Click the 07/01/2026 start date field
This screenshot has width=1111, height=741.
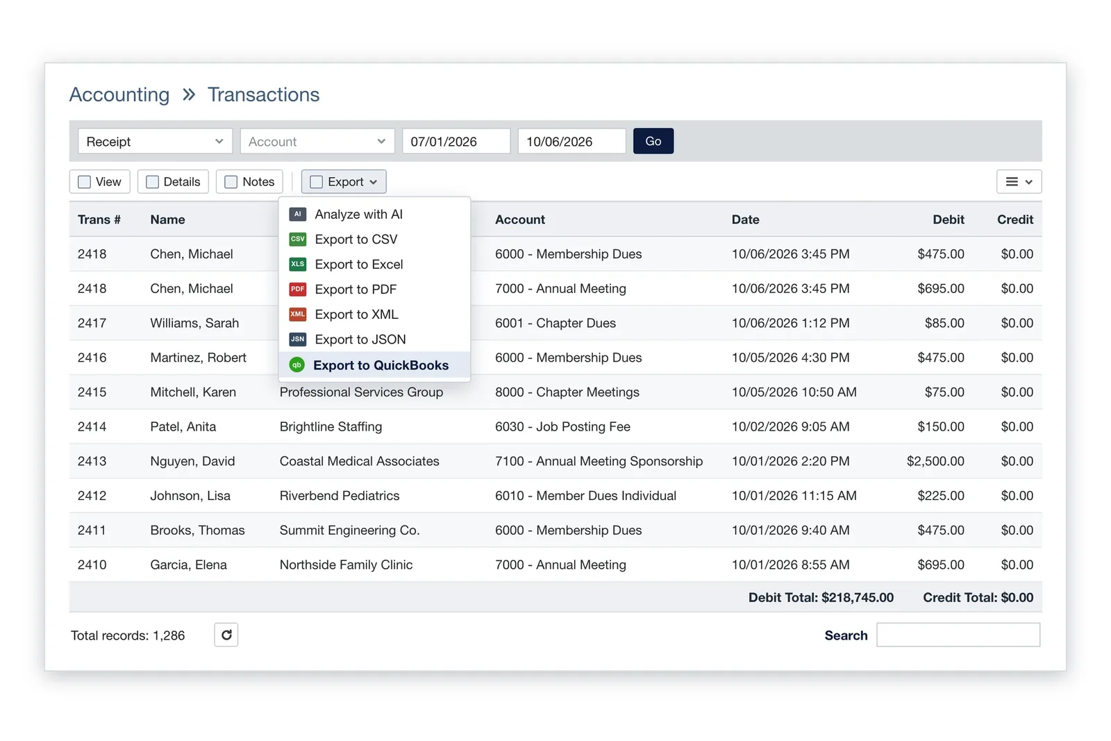tap(456, 142)
